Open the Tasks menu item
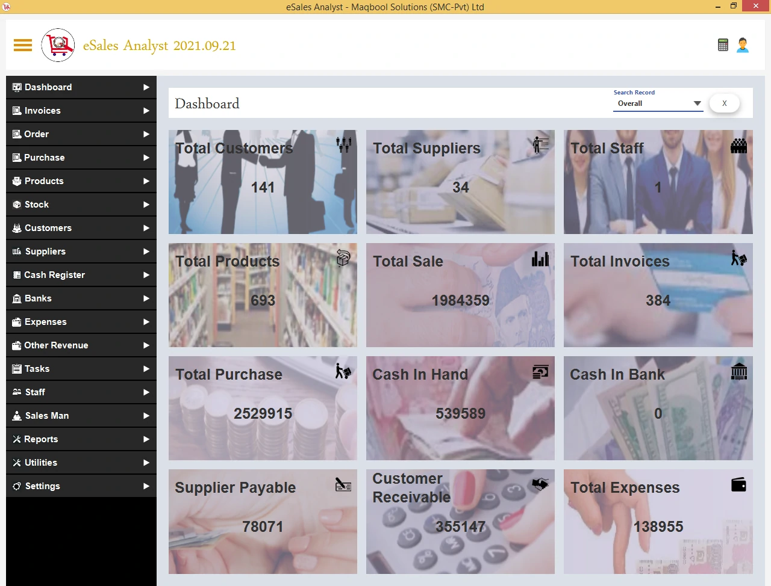The image size is (771, 586). point(81,369)
